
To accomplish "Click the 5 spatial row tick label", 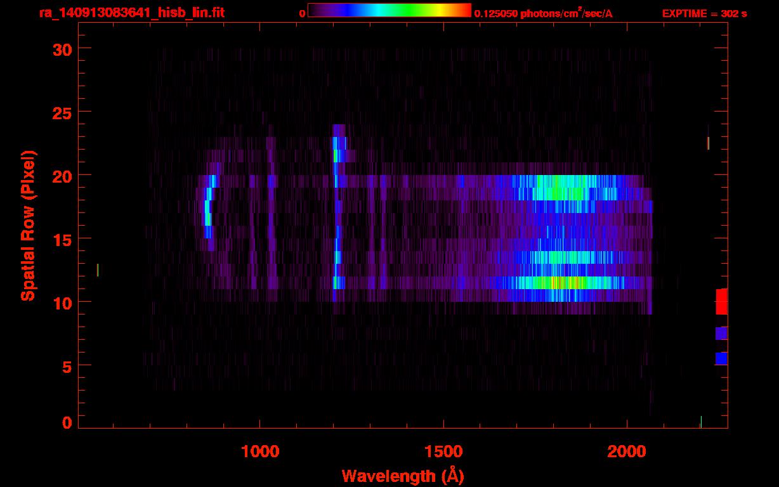I will click(x=67, y=366).
